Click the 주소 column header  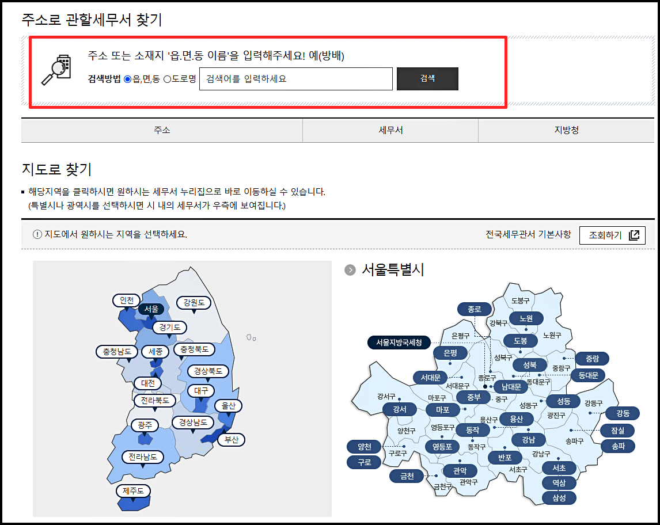162,131
